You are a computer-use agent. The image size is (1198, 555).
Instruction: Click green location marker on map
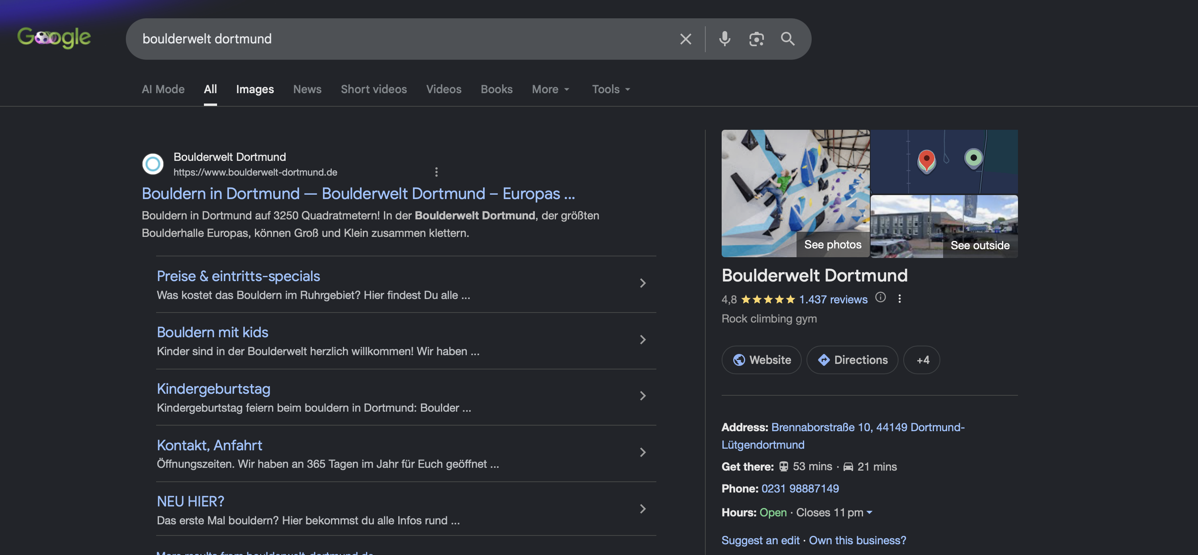coord(973,158)
